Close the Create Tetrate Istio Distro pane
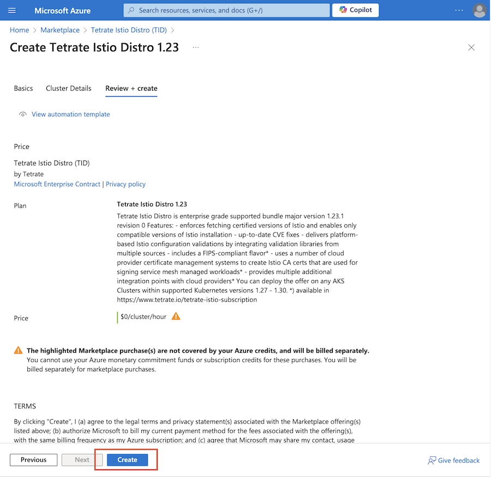The height and width of the screenshot is (477, 491). pyautogui.click(x=471, y=47)
